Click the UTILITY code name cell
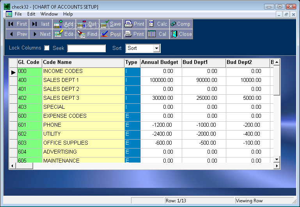The width and height of the screenshot is (300, 207). (83, 135)
